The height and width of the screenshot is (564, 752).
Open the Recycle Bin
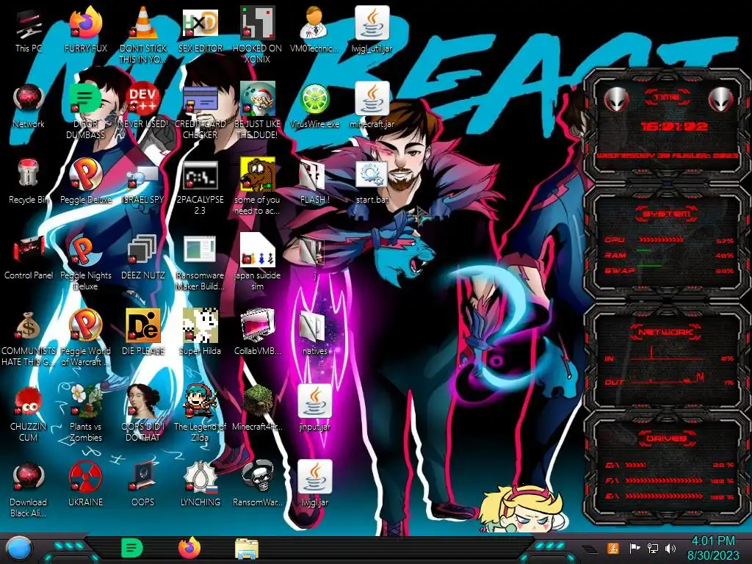click(x=29, y=174)
